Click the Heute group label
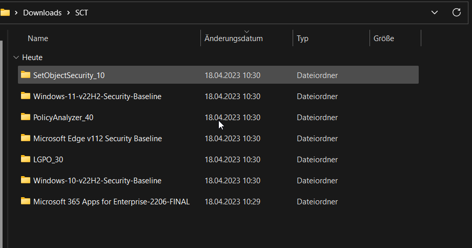 tap(32, 58)
